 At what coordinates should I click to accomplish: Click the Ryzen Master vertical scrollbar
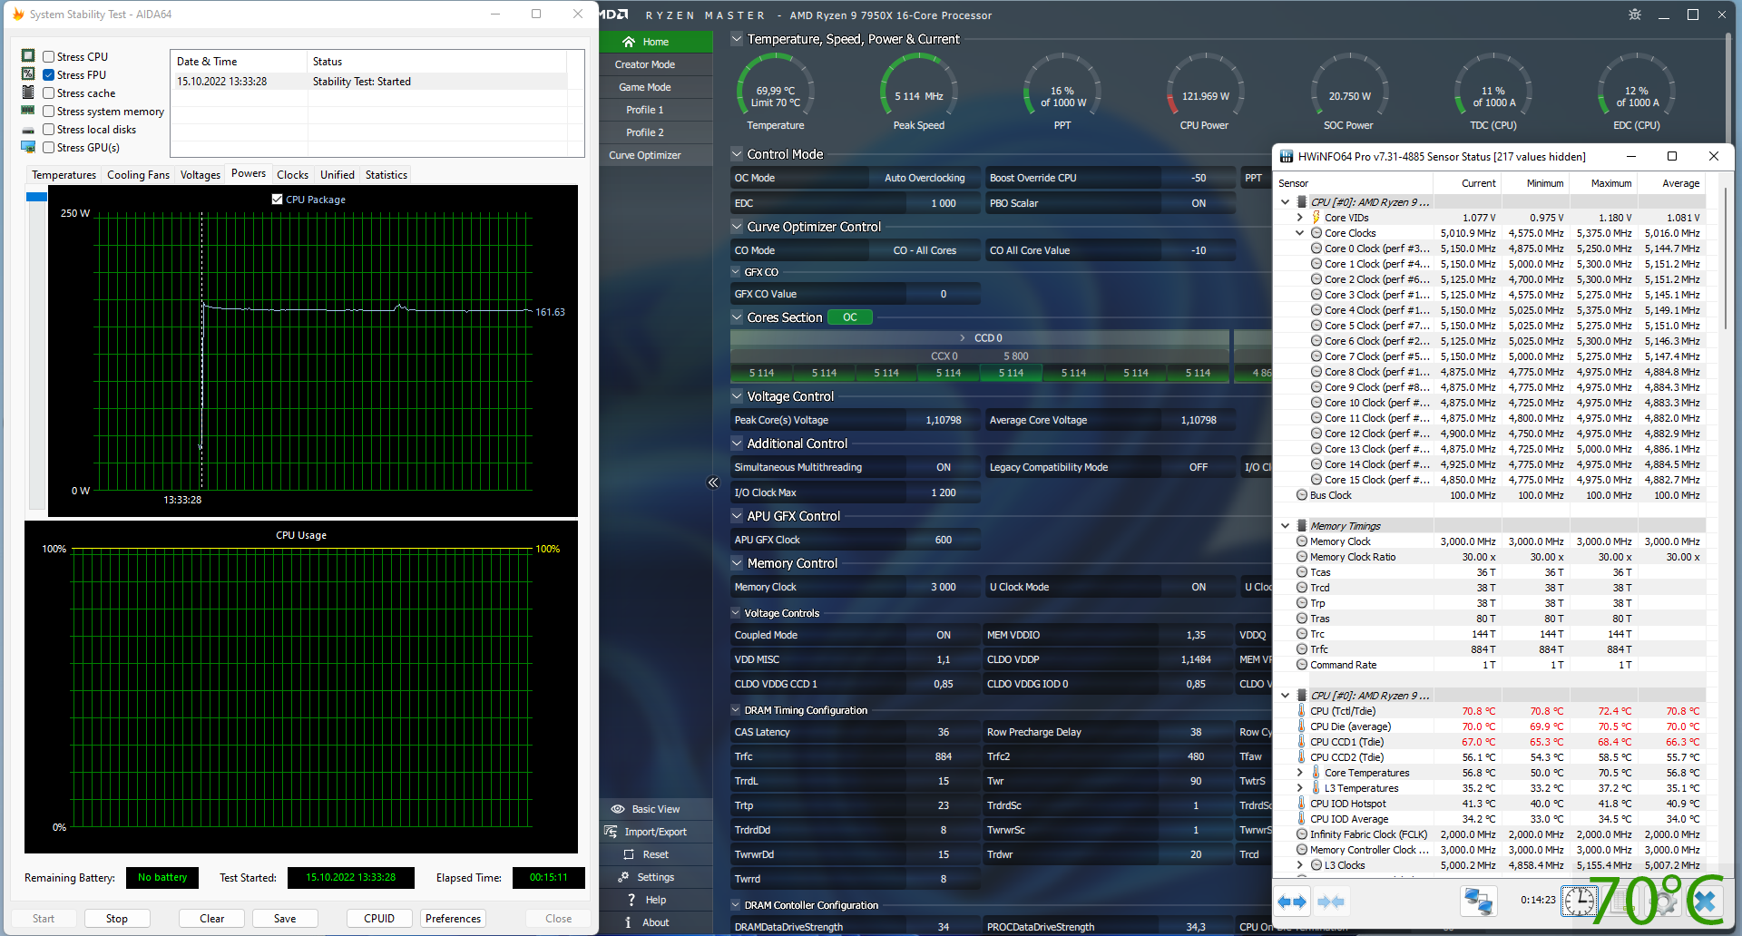1727,88
